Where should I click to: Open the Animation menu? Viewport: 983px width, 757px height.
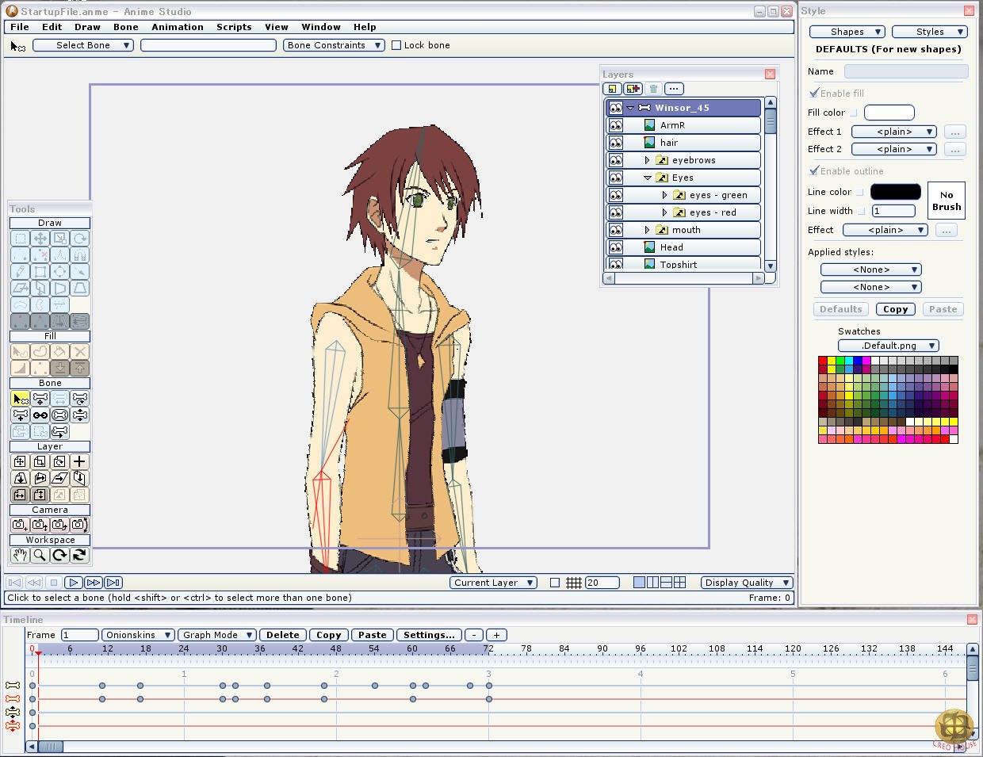pyautogui.click(x=178, y=27)
